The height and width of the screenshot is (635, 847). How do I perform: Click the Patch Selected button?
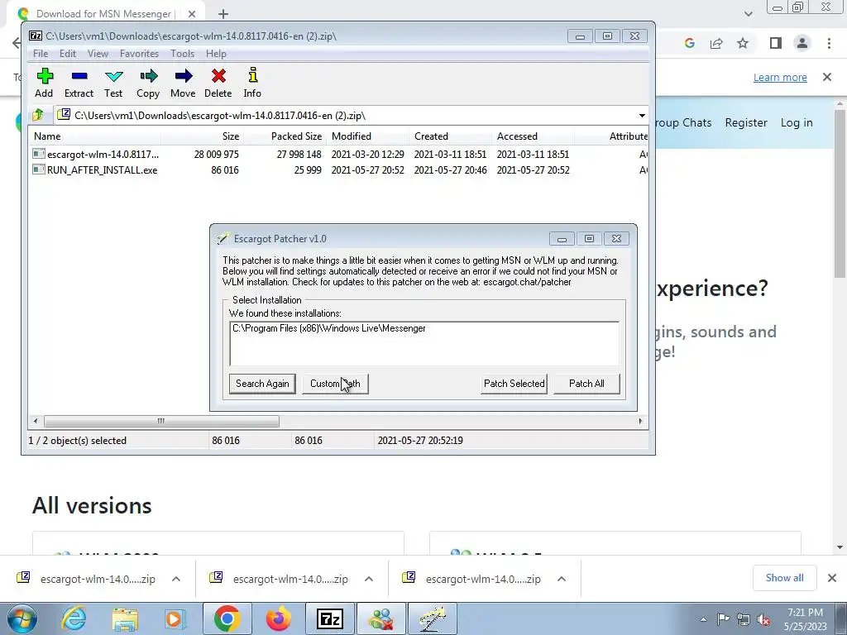click(514, 384)
